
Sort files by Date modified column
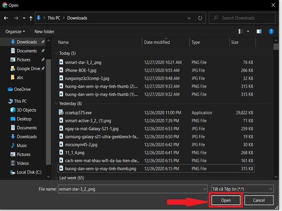point(157,42)
